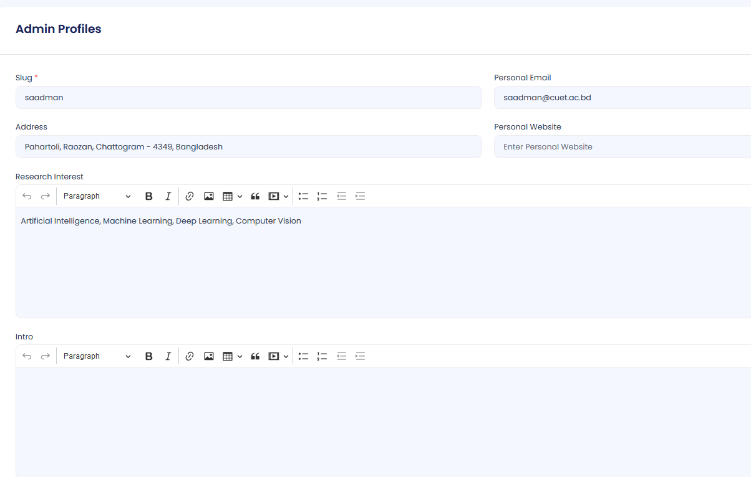Create bulleted list in Research Interest editor
This screenshot has width=751, height=477.
303,196
